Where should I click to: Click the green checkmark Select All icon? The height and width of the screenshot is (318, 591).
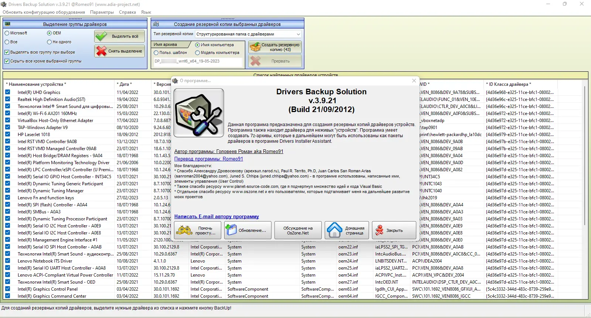101,36
